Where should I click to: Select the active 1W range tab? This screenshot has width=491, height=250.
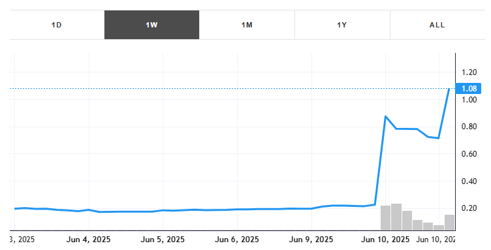[x=151, y=25]
